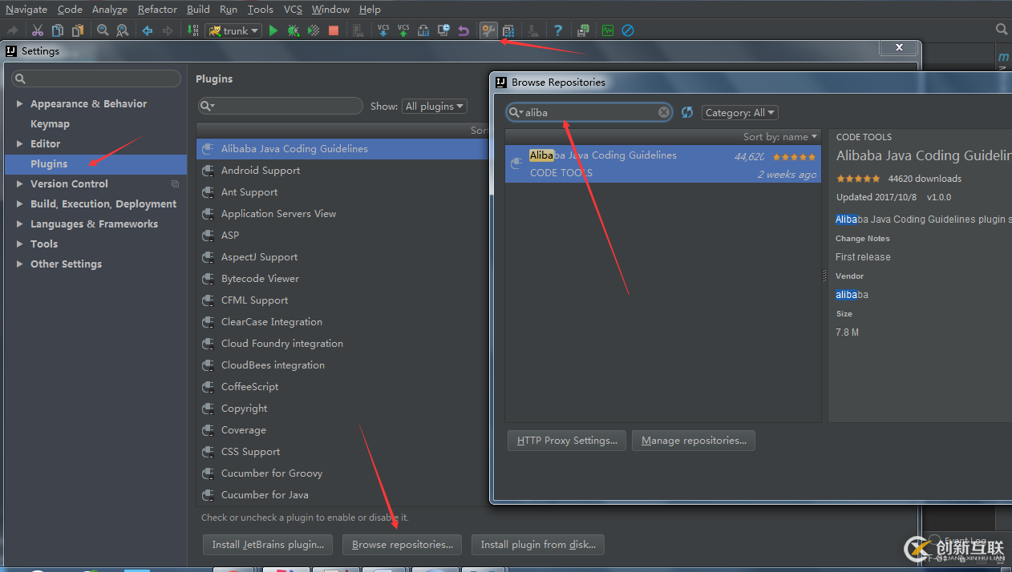The image size is (1012, 572).
Task: Reload plugin list with the refresh icon
Action: pos(687,112)
